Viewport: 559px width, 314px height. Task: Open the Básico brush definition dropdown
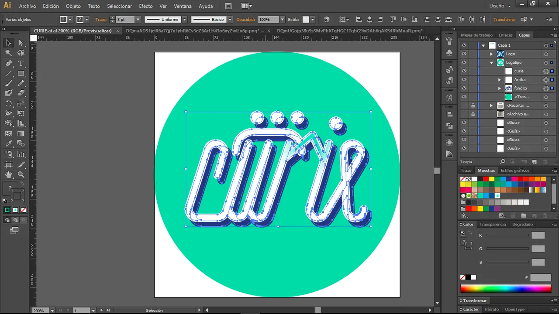(x=231, y=20)
